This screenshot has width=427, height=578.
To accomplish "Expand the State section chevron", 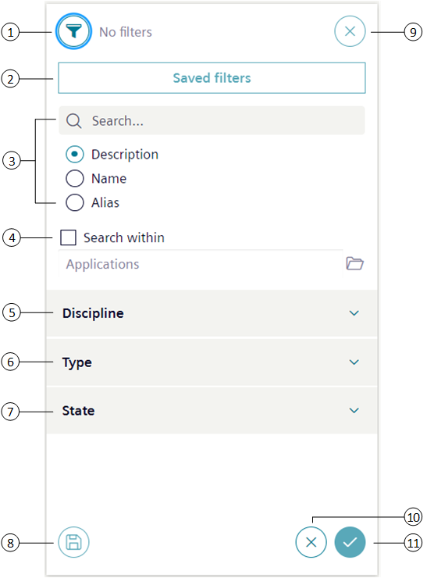I will tap(354, 410).
